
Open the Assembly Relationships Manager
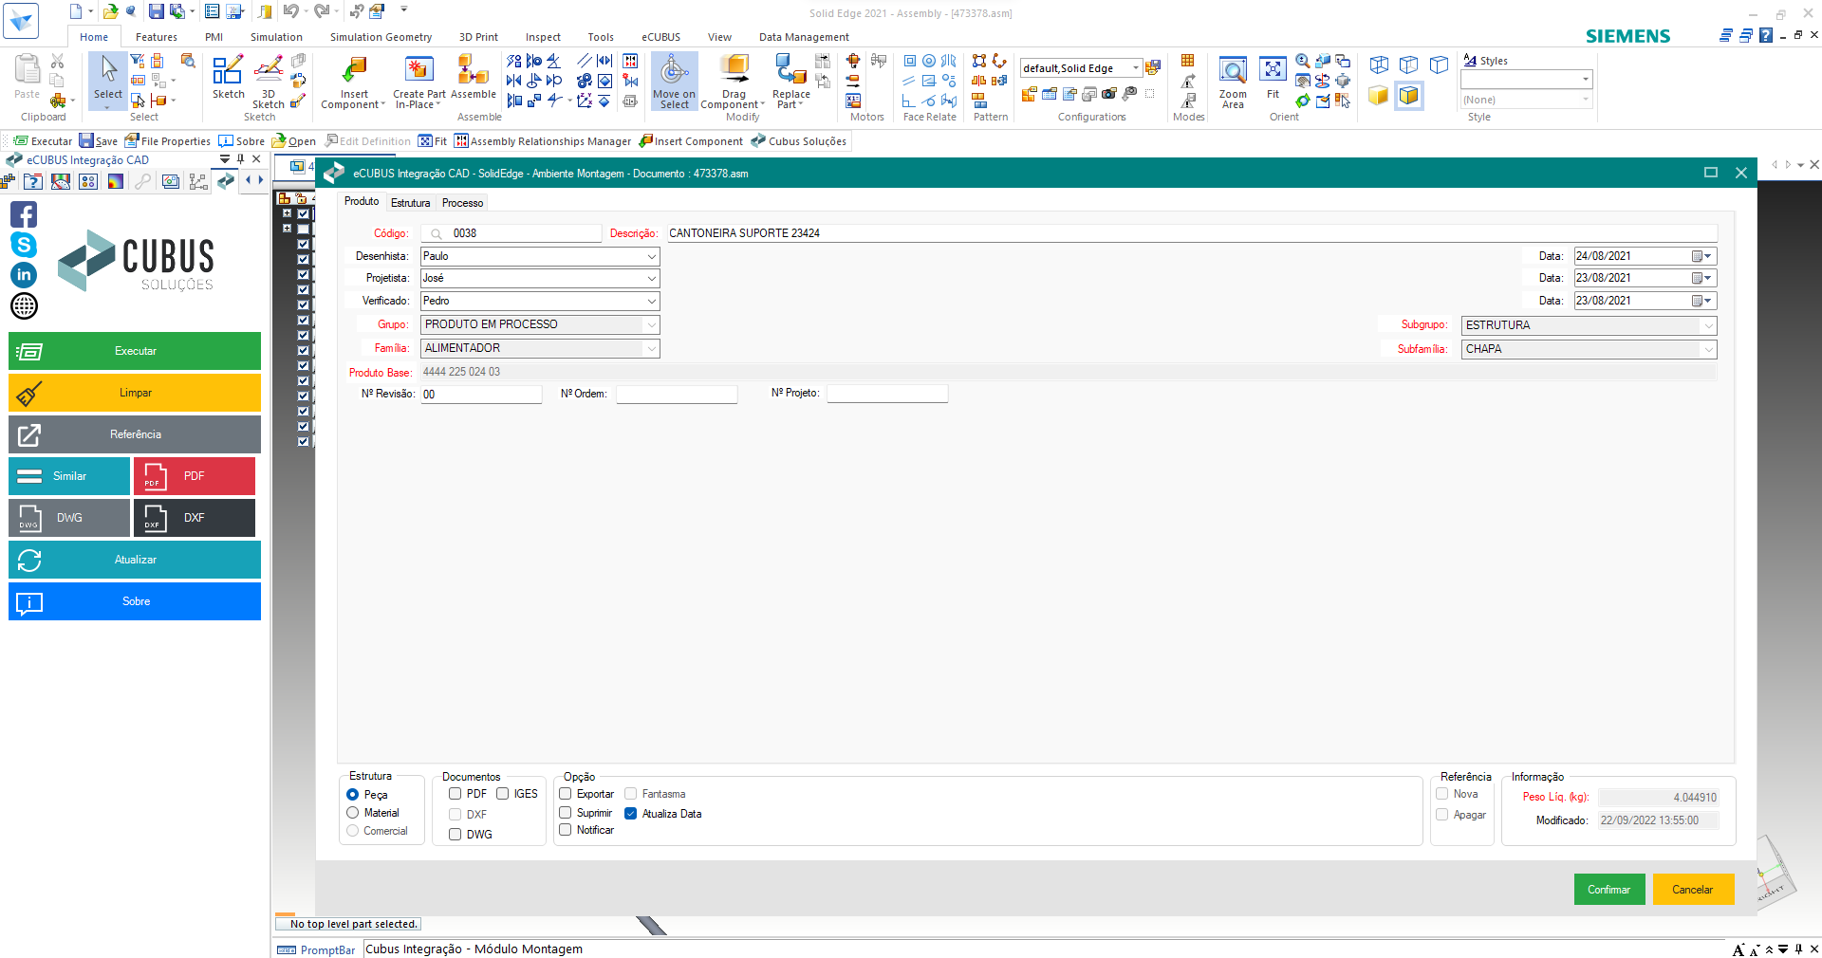[x=543, y=141]
